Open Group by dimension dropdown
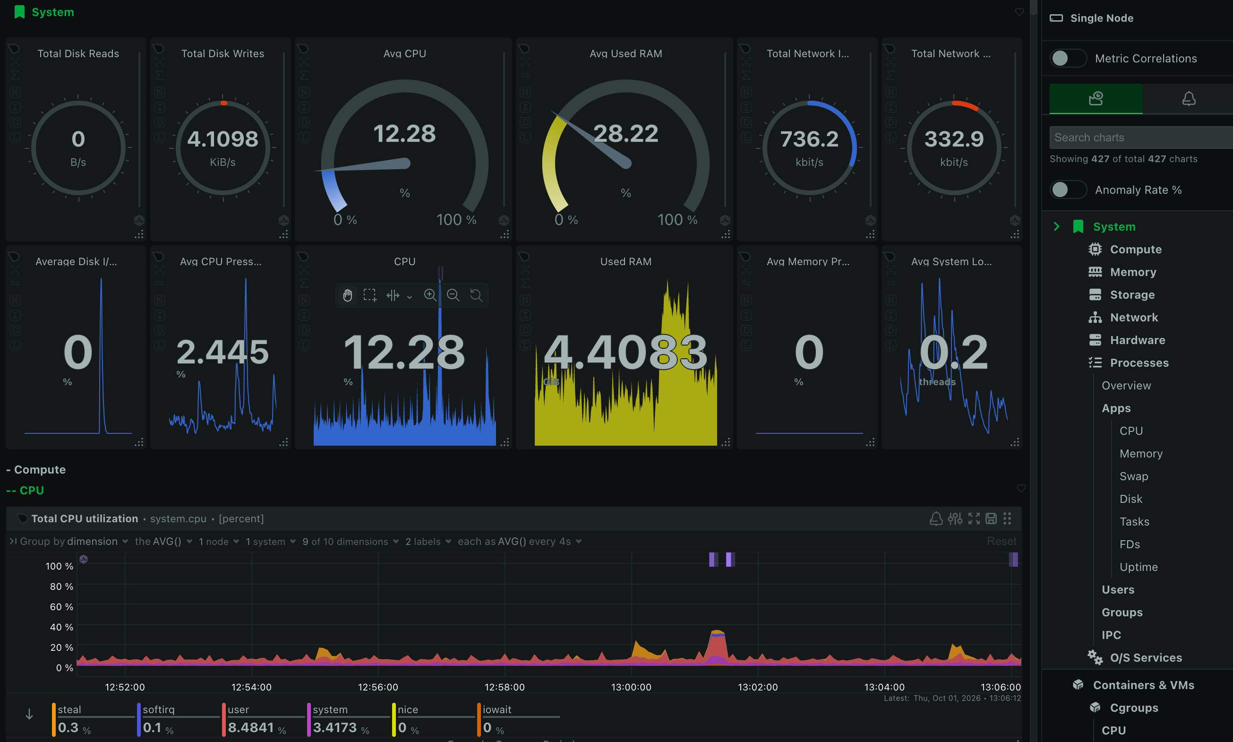This screenshot has width=1233, height=742. [x=74, y=542]
